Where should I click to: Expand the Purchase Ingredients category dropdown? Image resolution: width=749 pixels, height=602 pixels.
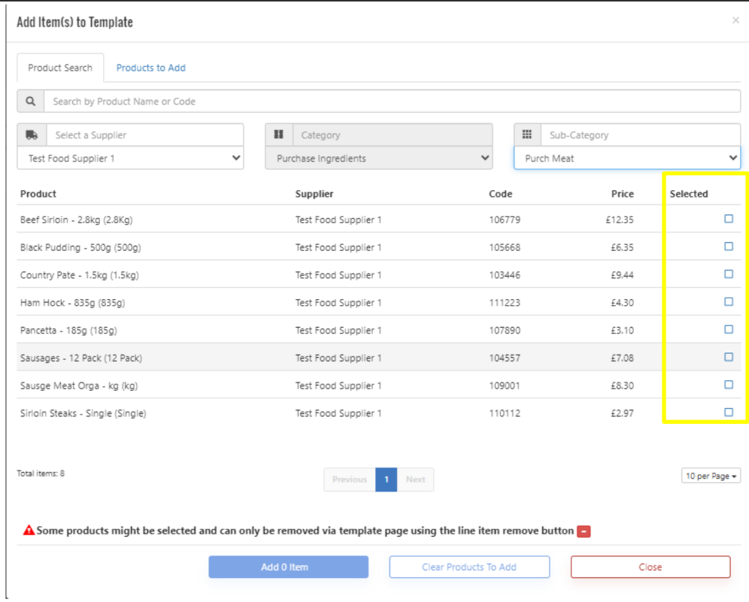[378, 159]
